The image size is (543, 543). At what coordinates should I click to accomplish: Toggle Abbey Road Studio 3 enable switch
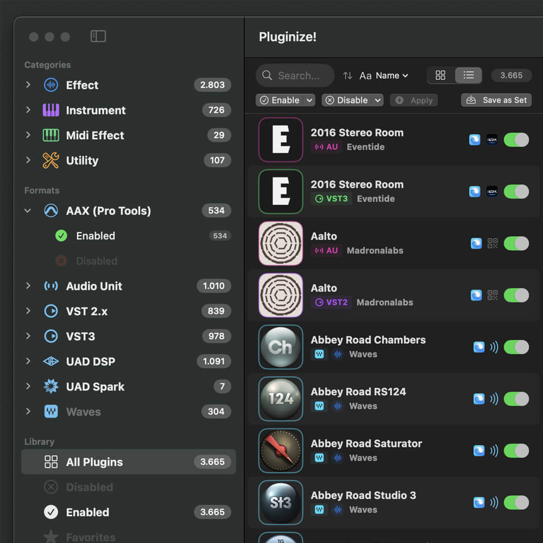(516, 502)
